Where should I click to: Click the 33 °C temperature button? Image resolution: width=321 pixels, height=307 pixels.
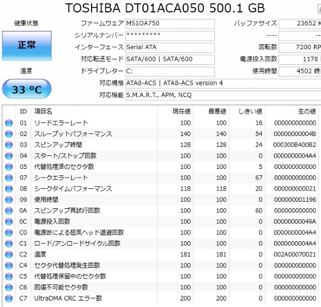26,89
